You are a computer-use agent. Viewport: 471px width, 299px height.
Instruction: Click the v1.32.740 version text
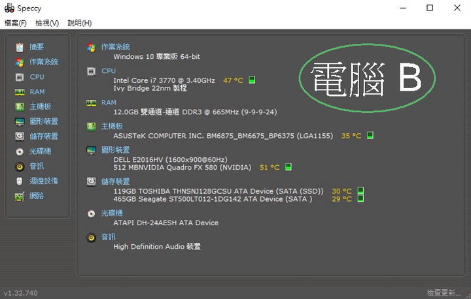tap(21, 293)
